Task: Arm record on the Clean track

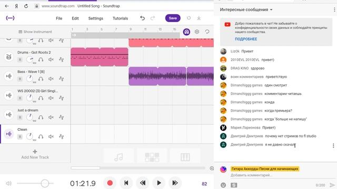Action: (20, 136)
